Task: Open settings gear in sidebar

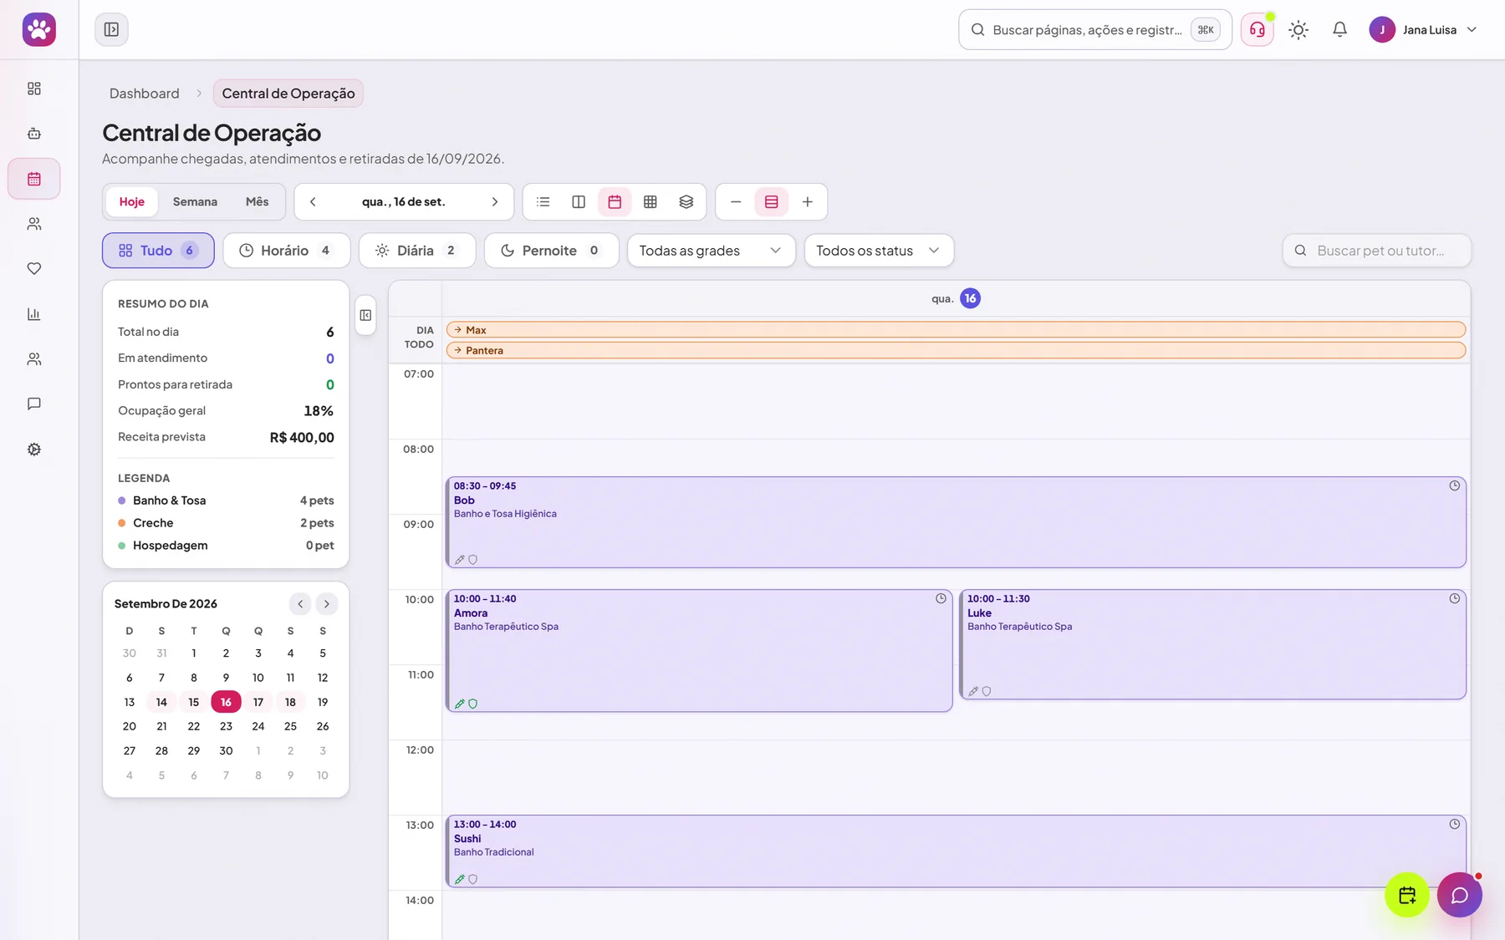Action: pos(34,450)
